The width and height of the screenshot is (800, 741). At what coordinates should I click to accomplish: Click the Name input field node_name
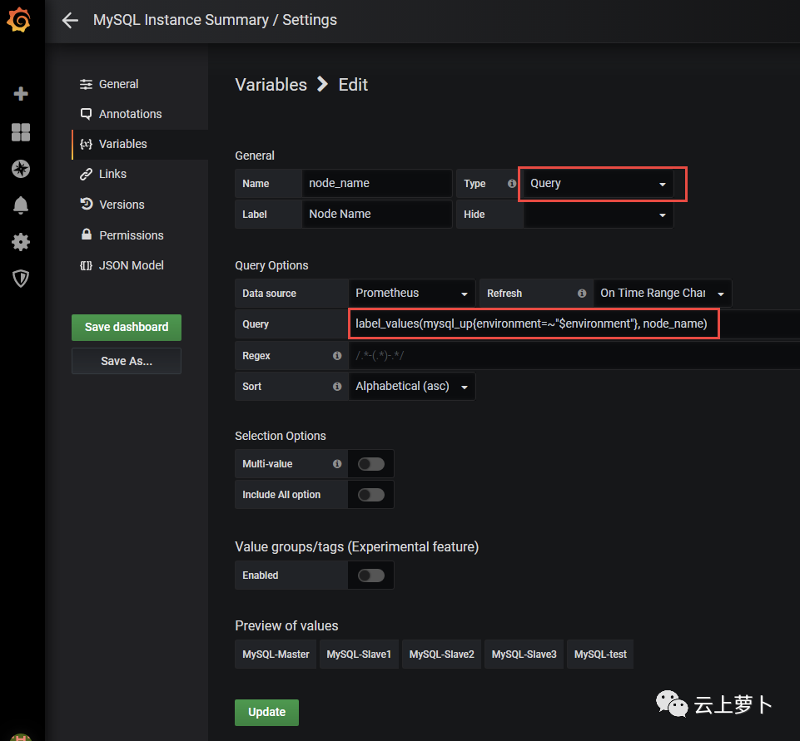pyautogui.click(x=376, y=184)
